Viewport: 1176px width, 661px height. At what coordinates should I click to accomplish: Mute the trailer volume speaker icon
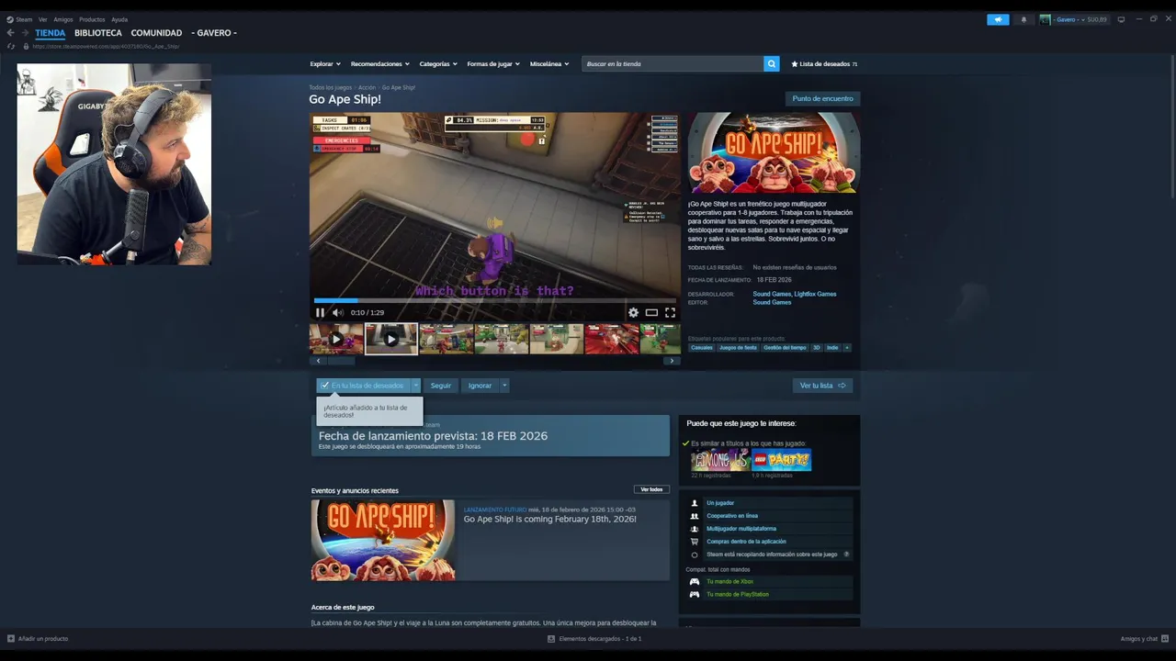click(x=337, y=312)
